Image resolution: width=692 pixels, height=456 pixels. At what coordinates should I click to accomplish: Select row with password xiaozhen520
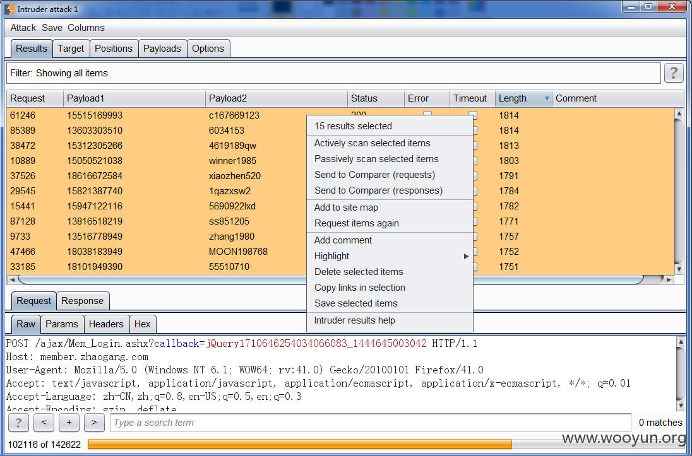pyautogui.click(x=341, y=176)
